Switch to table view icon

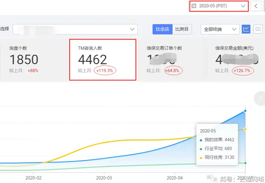tap(258, 29)
